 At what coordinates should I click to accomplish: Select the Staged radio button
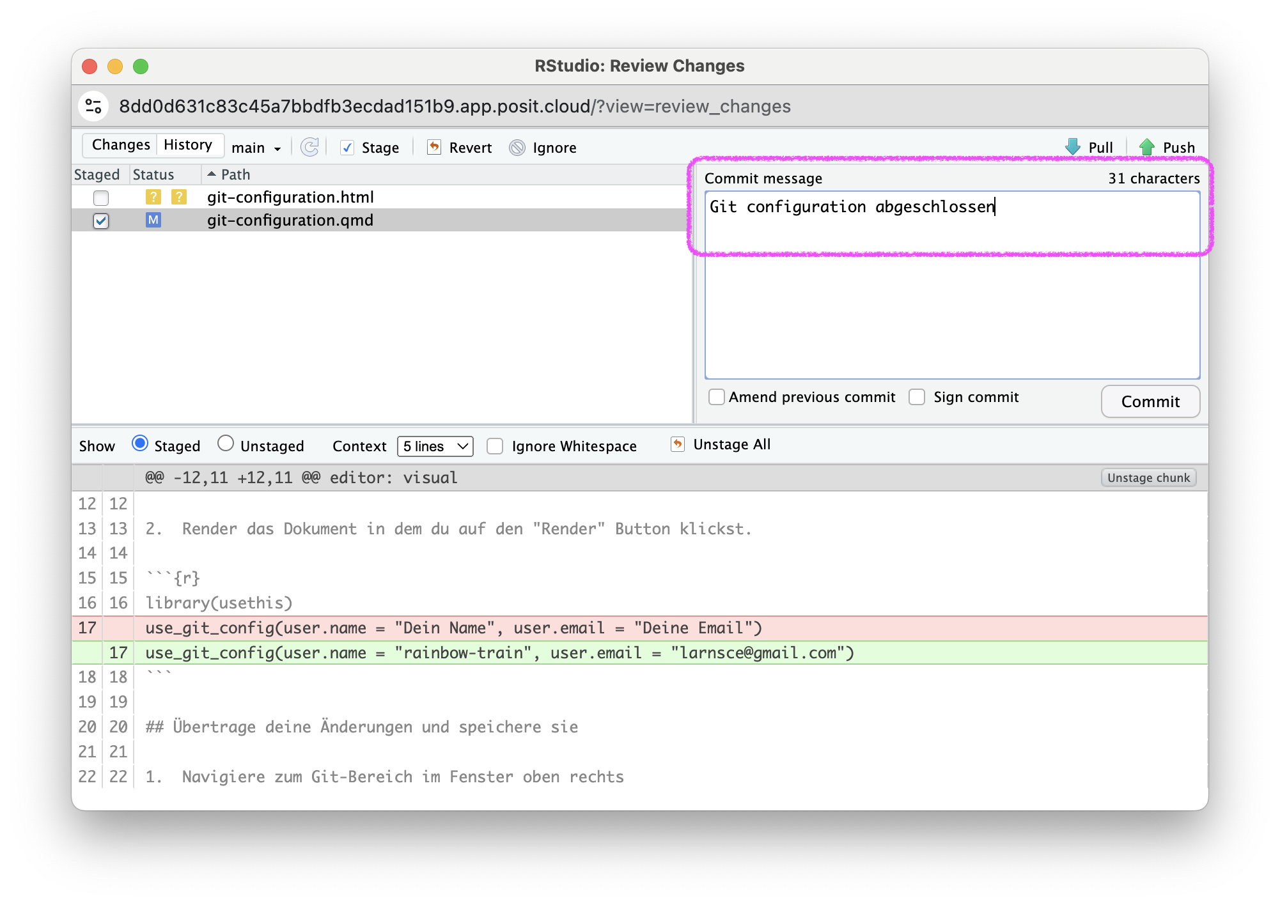click(140, 444)
